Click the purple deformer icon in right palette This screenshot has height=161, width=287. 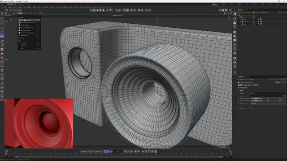point(235,53)
